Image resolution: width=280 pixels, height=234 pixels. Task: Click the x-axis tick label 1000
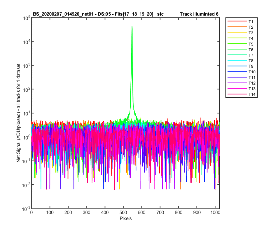(215, 212)
